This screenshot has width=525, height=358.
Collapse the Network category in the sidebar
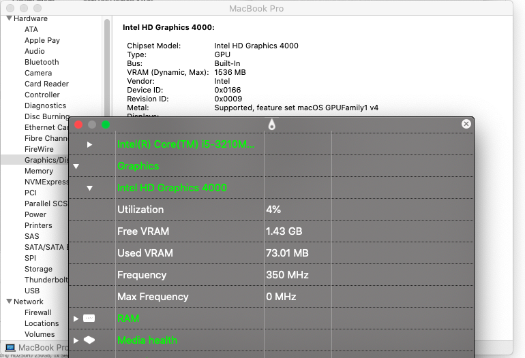[10, 302]
